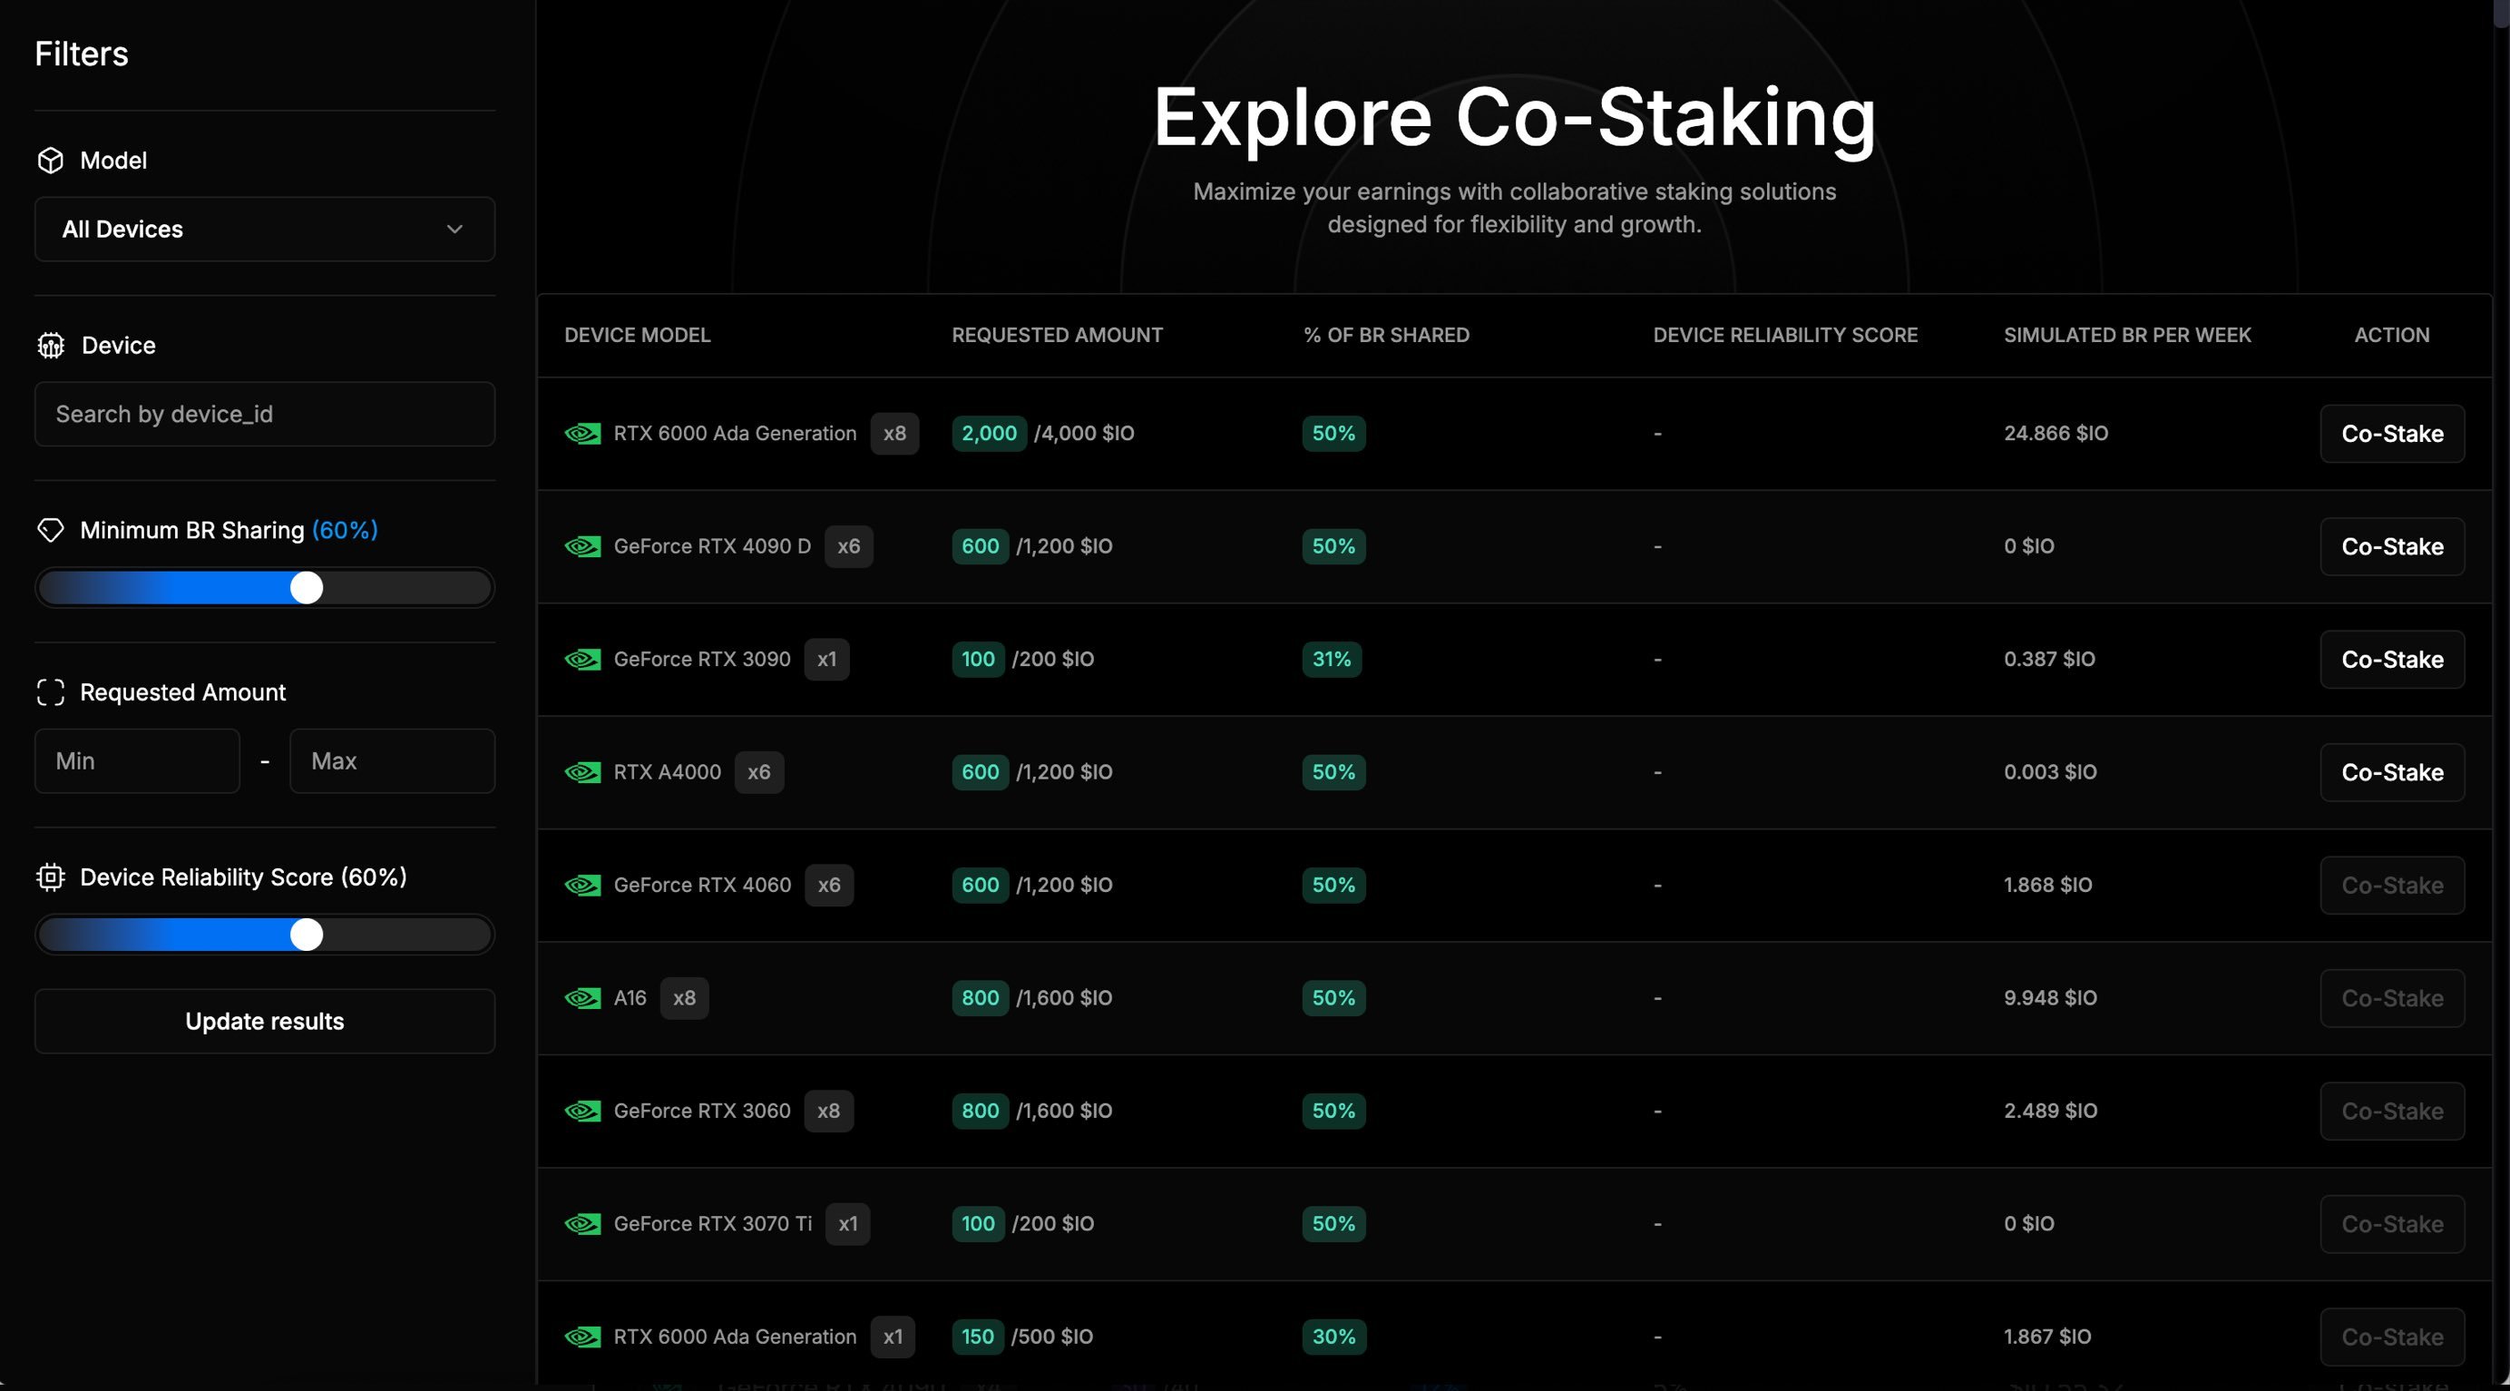Sort by the Simulated BR Per Week header
The height and width of the screenshot is (1391, 2510).
click(x=2127, y=336)
